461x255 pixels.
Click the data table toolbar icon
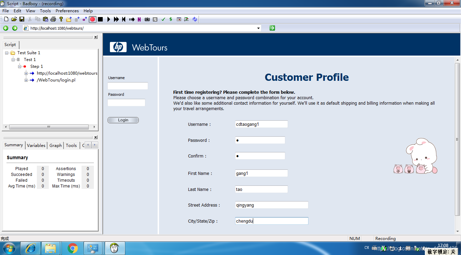(x=179, y=19)
